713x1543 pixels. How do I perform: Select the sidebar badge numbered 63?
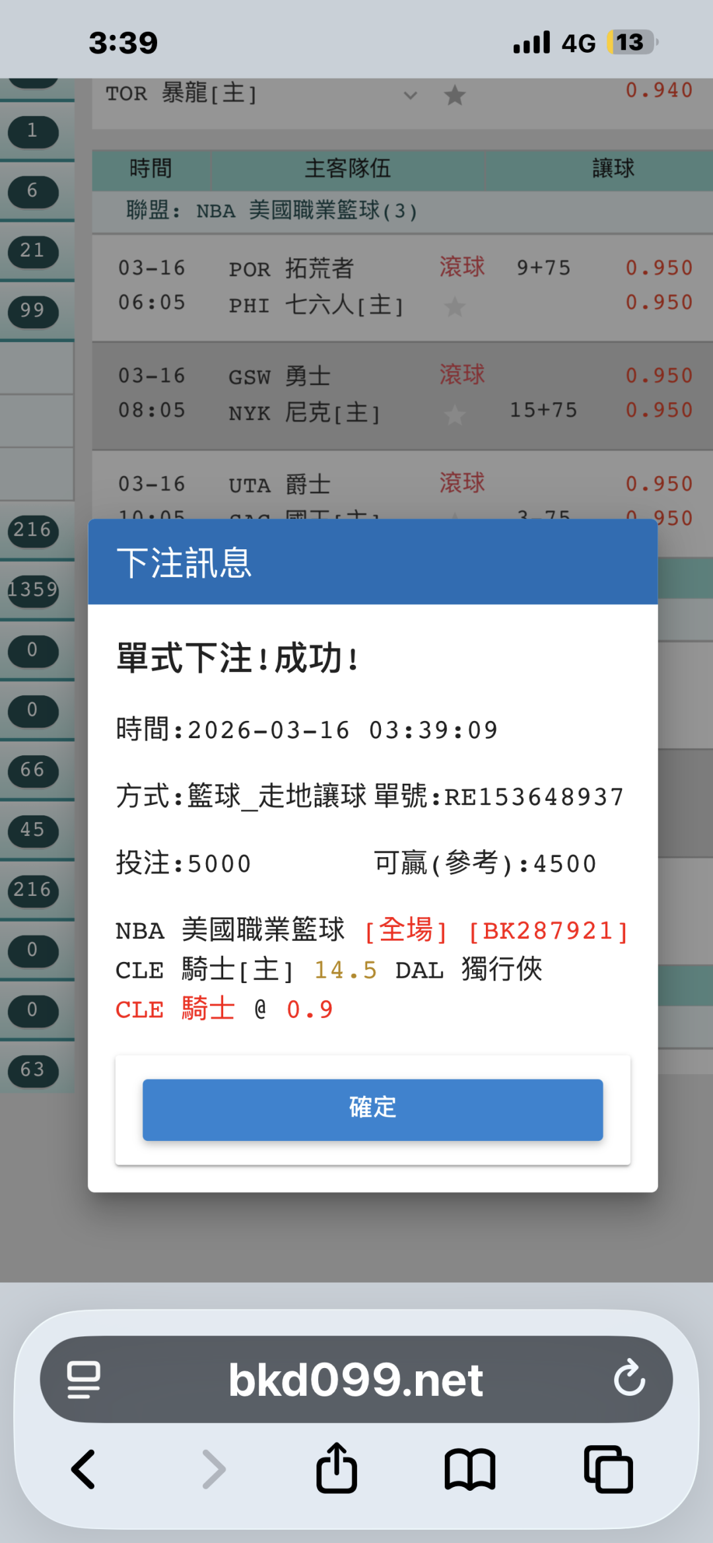33,1070
